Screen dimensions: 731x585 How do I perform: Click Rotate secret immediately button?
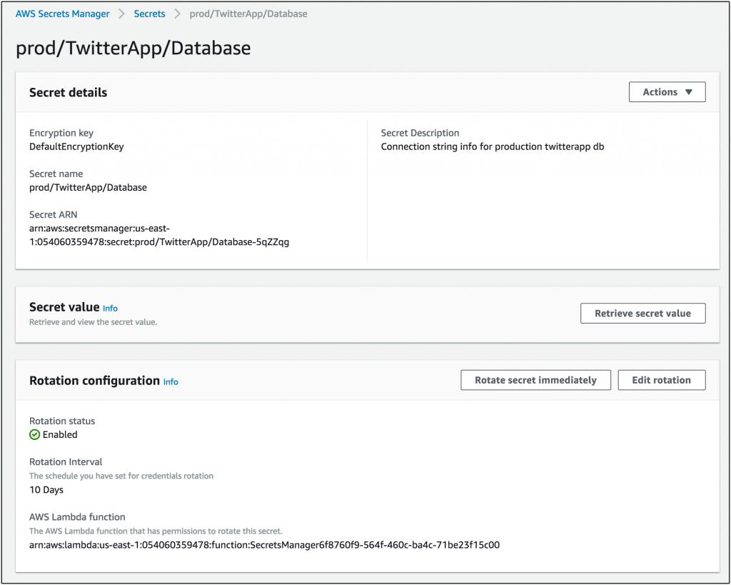(535, 380)
